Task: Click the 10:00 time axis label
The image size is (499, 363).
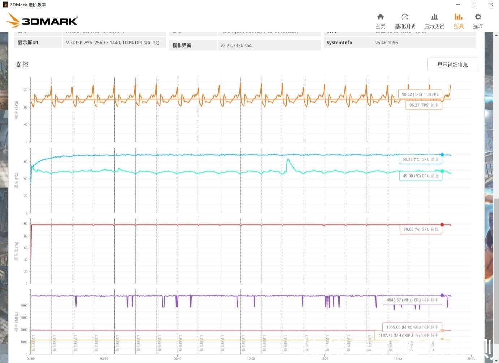Action: (x=251, y=359)
